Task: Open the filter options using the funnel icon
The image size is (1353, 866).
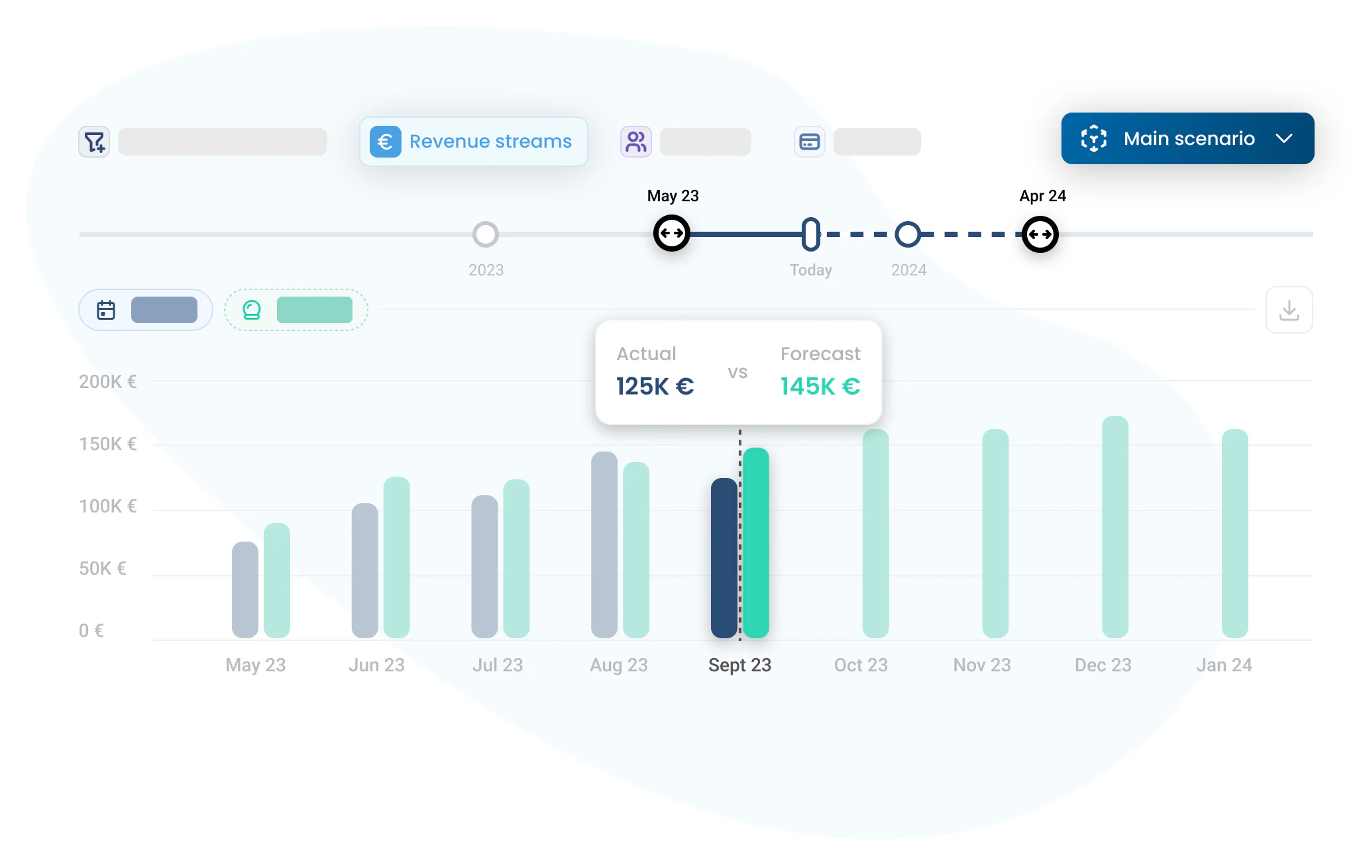Action: tap(94, 141)
